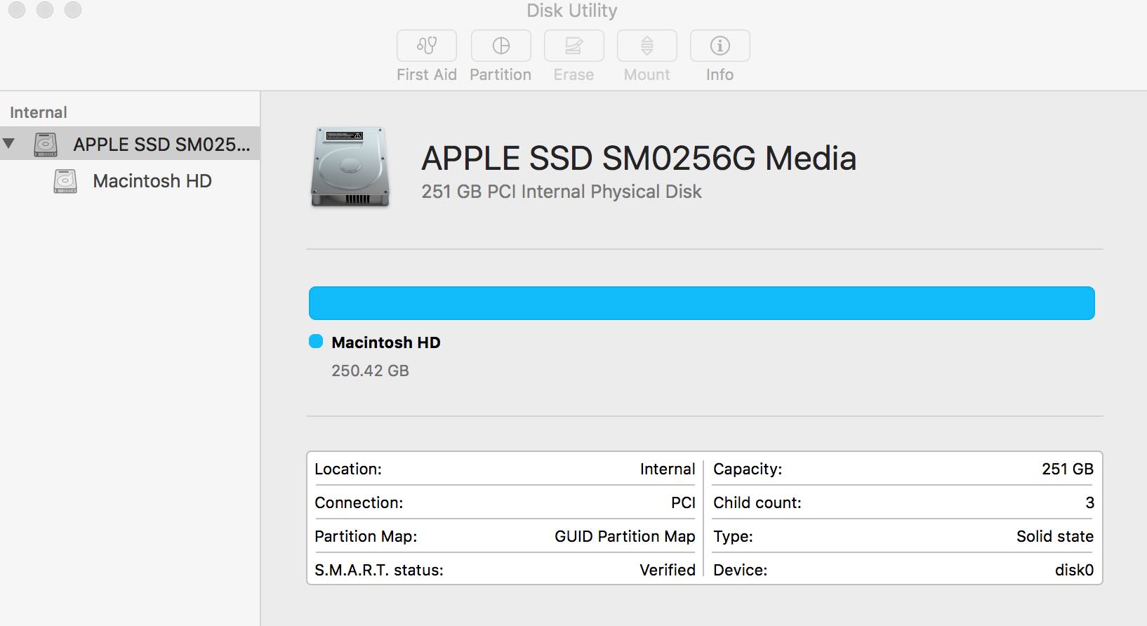Click the Mount toolbar icon
Screen dimensions: 1147x626
pyautogui.click(x=647, y=46)
